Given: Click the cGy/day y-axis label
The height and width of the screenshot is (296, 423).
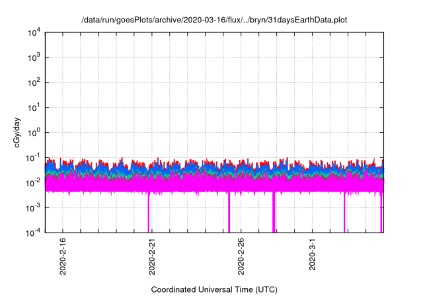Looking at the screenshot, I should pos(17,132).
